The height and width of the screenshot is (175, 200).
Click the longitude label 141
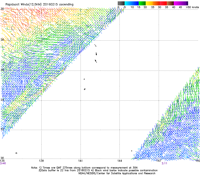coord(80,161)
